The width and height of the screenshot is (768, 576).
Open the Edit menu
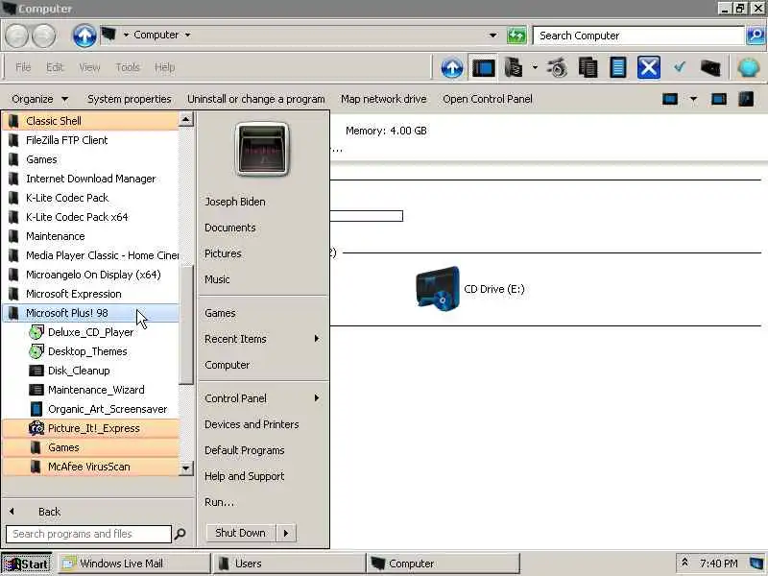click(55, 67)
